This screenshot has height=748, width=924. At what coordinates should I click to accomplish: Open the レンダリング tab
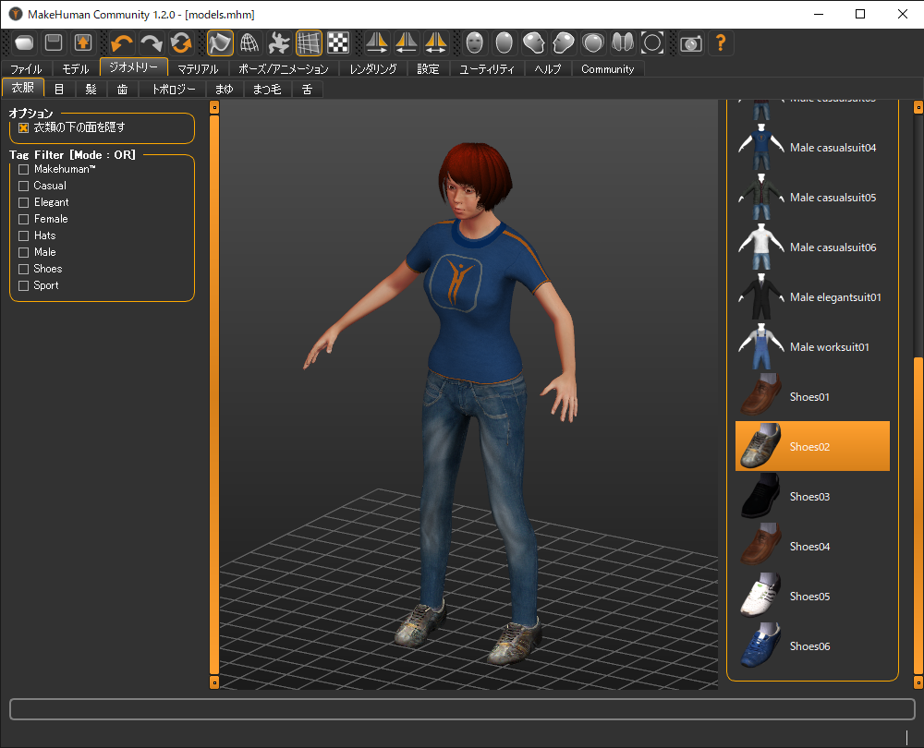coord(373,69)
